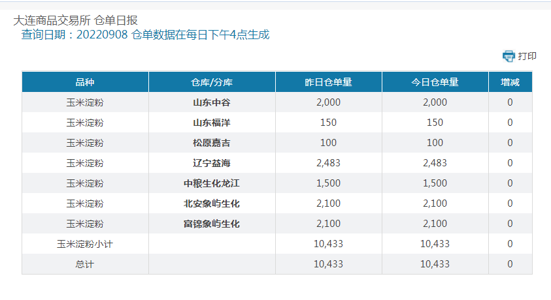The height and width of the screenshot is (300, 551).
Task: Select the 昨日仓单量 column header
Action: click(x=329, y=82)
